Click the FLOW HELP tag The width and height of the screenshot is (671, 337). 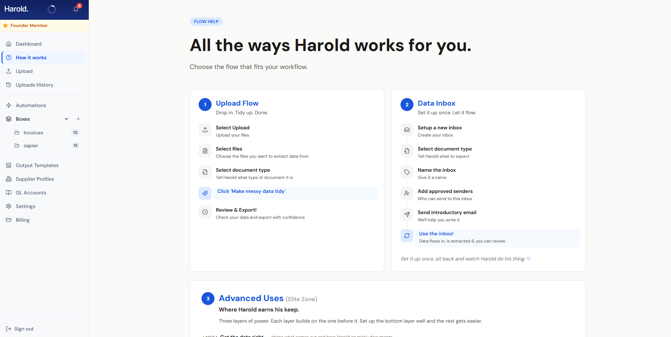click(206, 22)
